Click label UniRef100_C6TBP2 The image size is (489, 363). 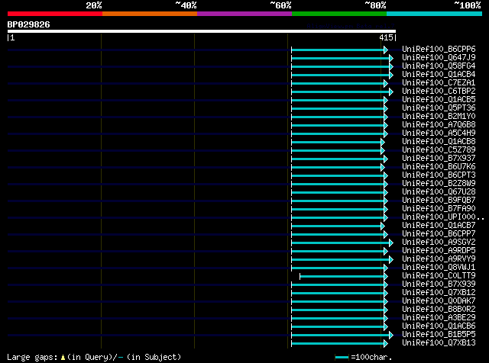[439, 92]
